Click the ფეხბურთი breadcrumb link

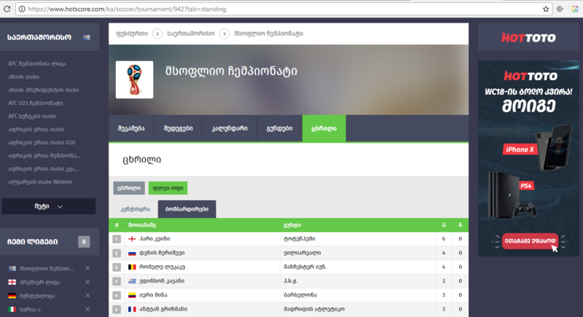pyautogui.click(x=132, y=34)
